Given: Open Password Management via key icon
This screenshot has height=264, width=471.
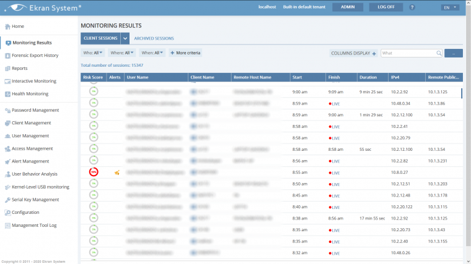Looking at the screenshot, I should pyautogui.click(x=7, y=110).
